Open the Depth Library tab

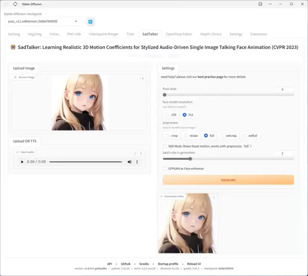pos(211,34)
